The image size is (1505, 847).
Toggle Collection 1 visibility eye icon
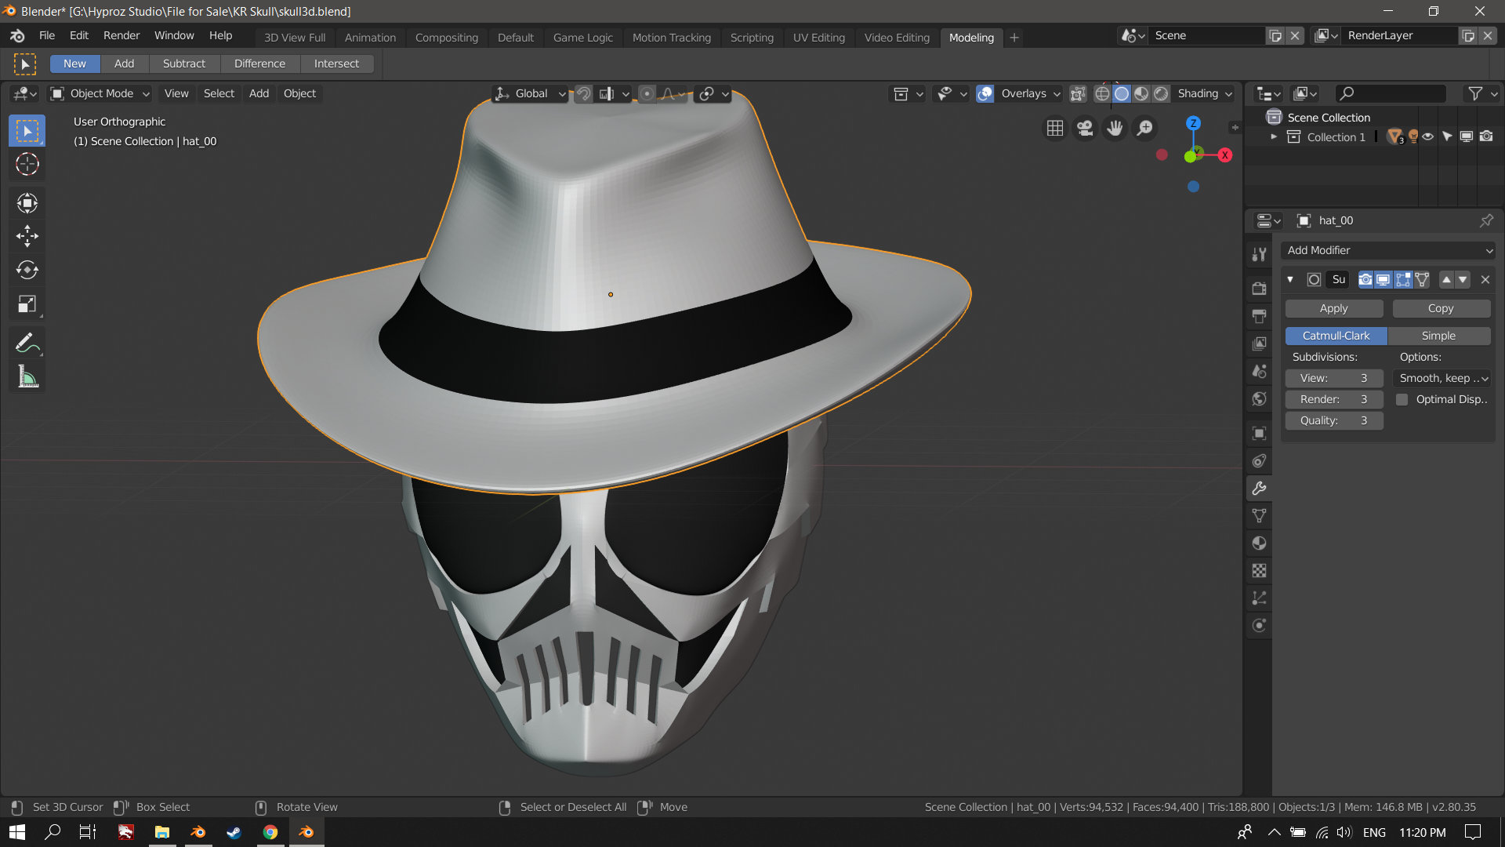(x=1428, y=136)
